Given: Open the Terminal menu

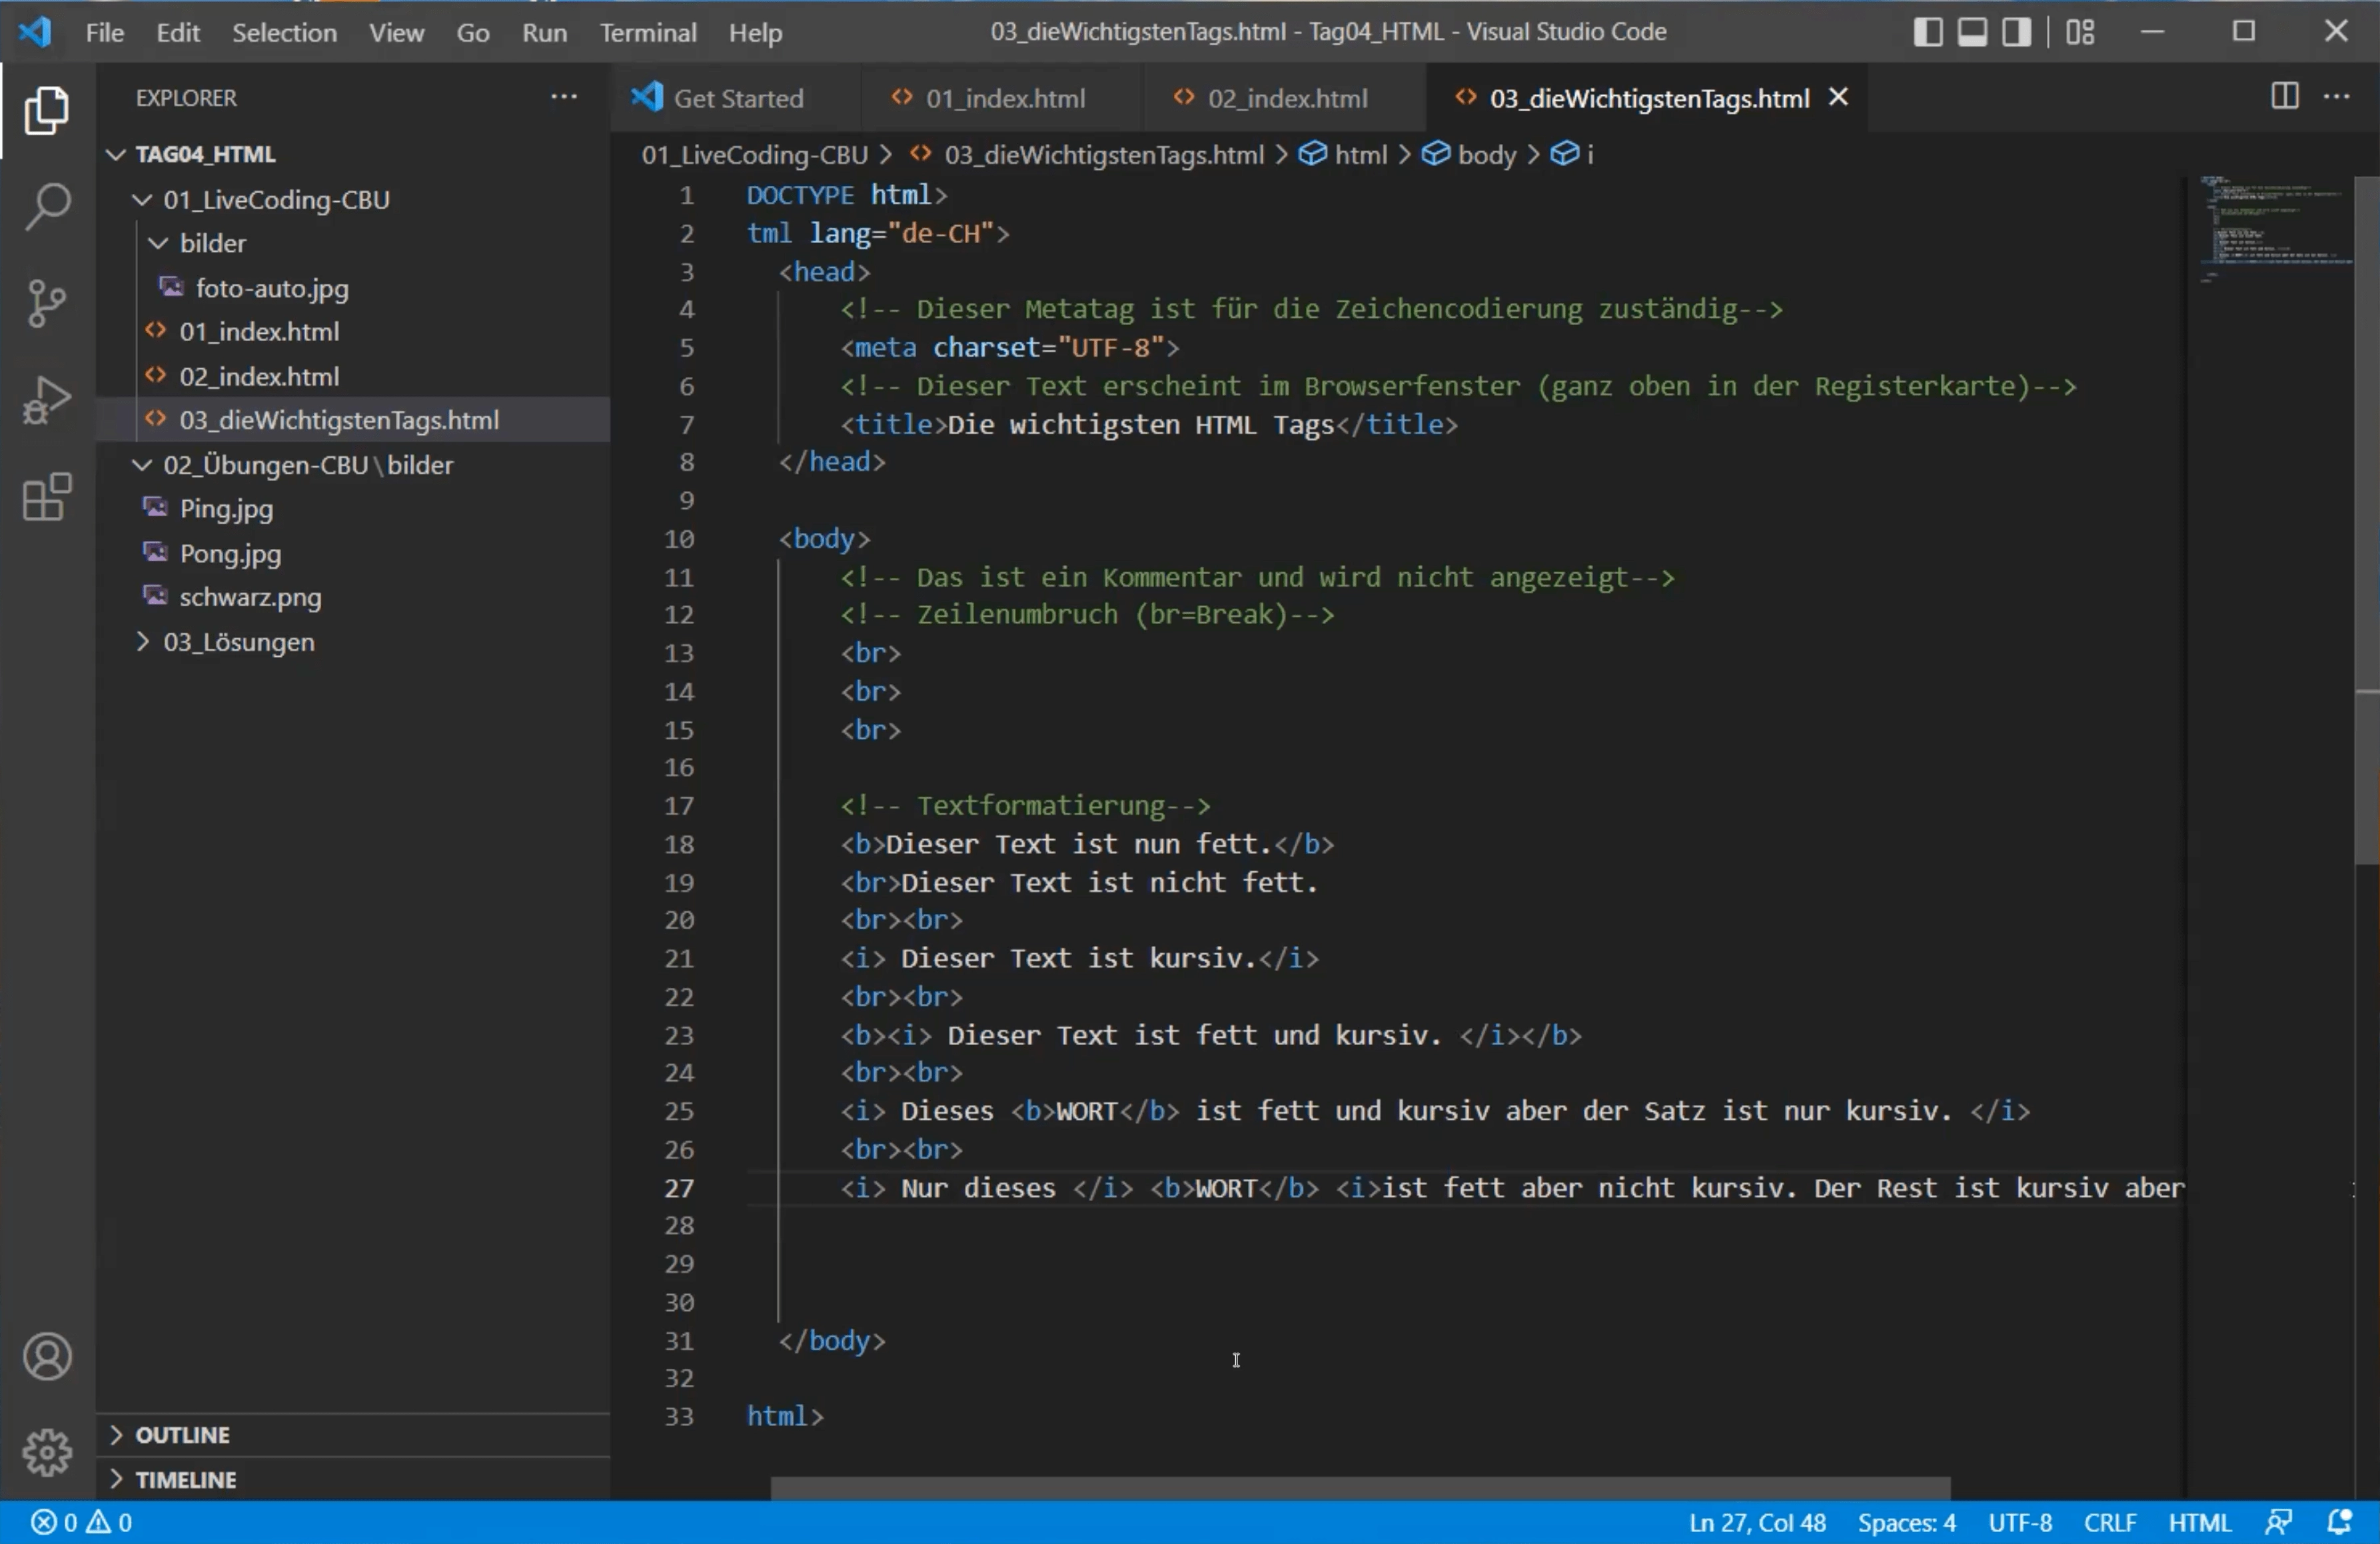Looking at the screenshot, I should pos(648,32).
